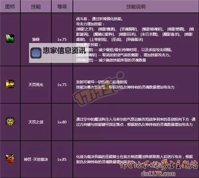This screenshot has height=178, width=199.
Task: Click the 技能说明 column header
Action: [136, 6]
